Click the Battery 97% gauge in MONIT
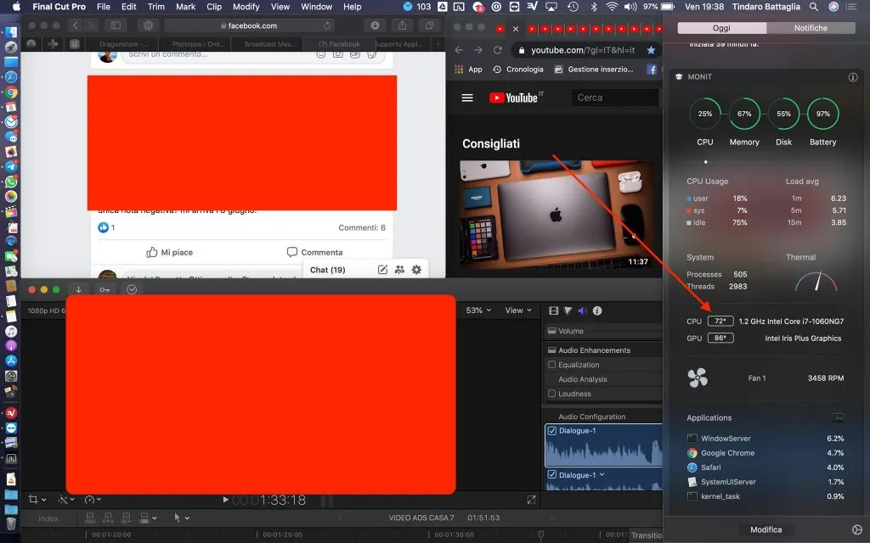The image size is (870, 543). (822, 114)
